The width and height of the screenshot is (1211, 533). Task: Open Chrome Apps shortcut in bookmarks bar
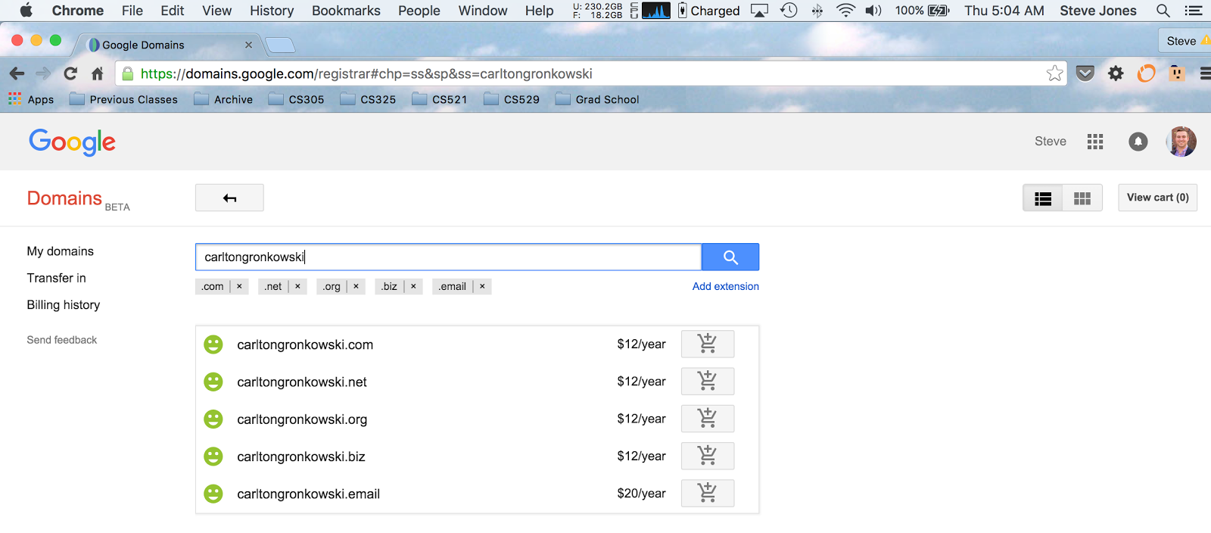pos(31,99)
